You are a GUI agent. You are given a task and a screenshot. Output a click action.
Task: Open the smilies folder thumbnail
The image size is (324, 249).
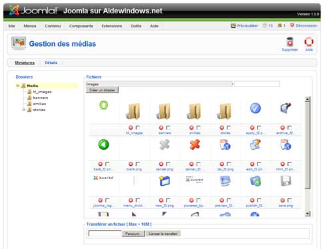click(x=195, y=111)
